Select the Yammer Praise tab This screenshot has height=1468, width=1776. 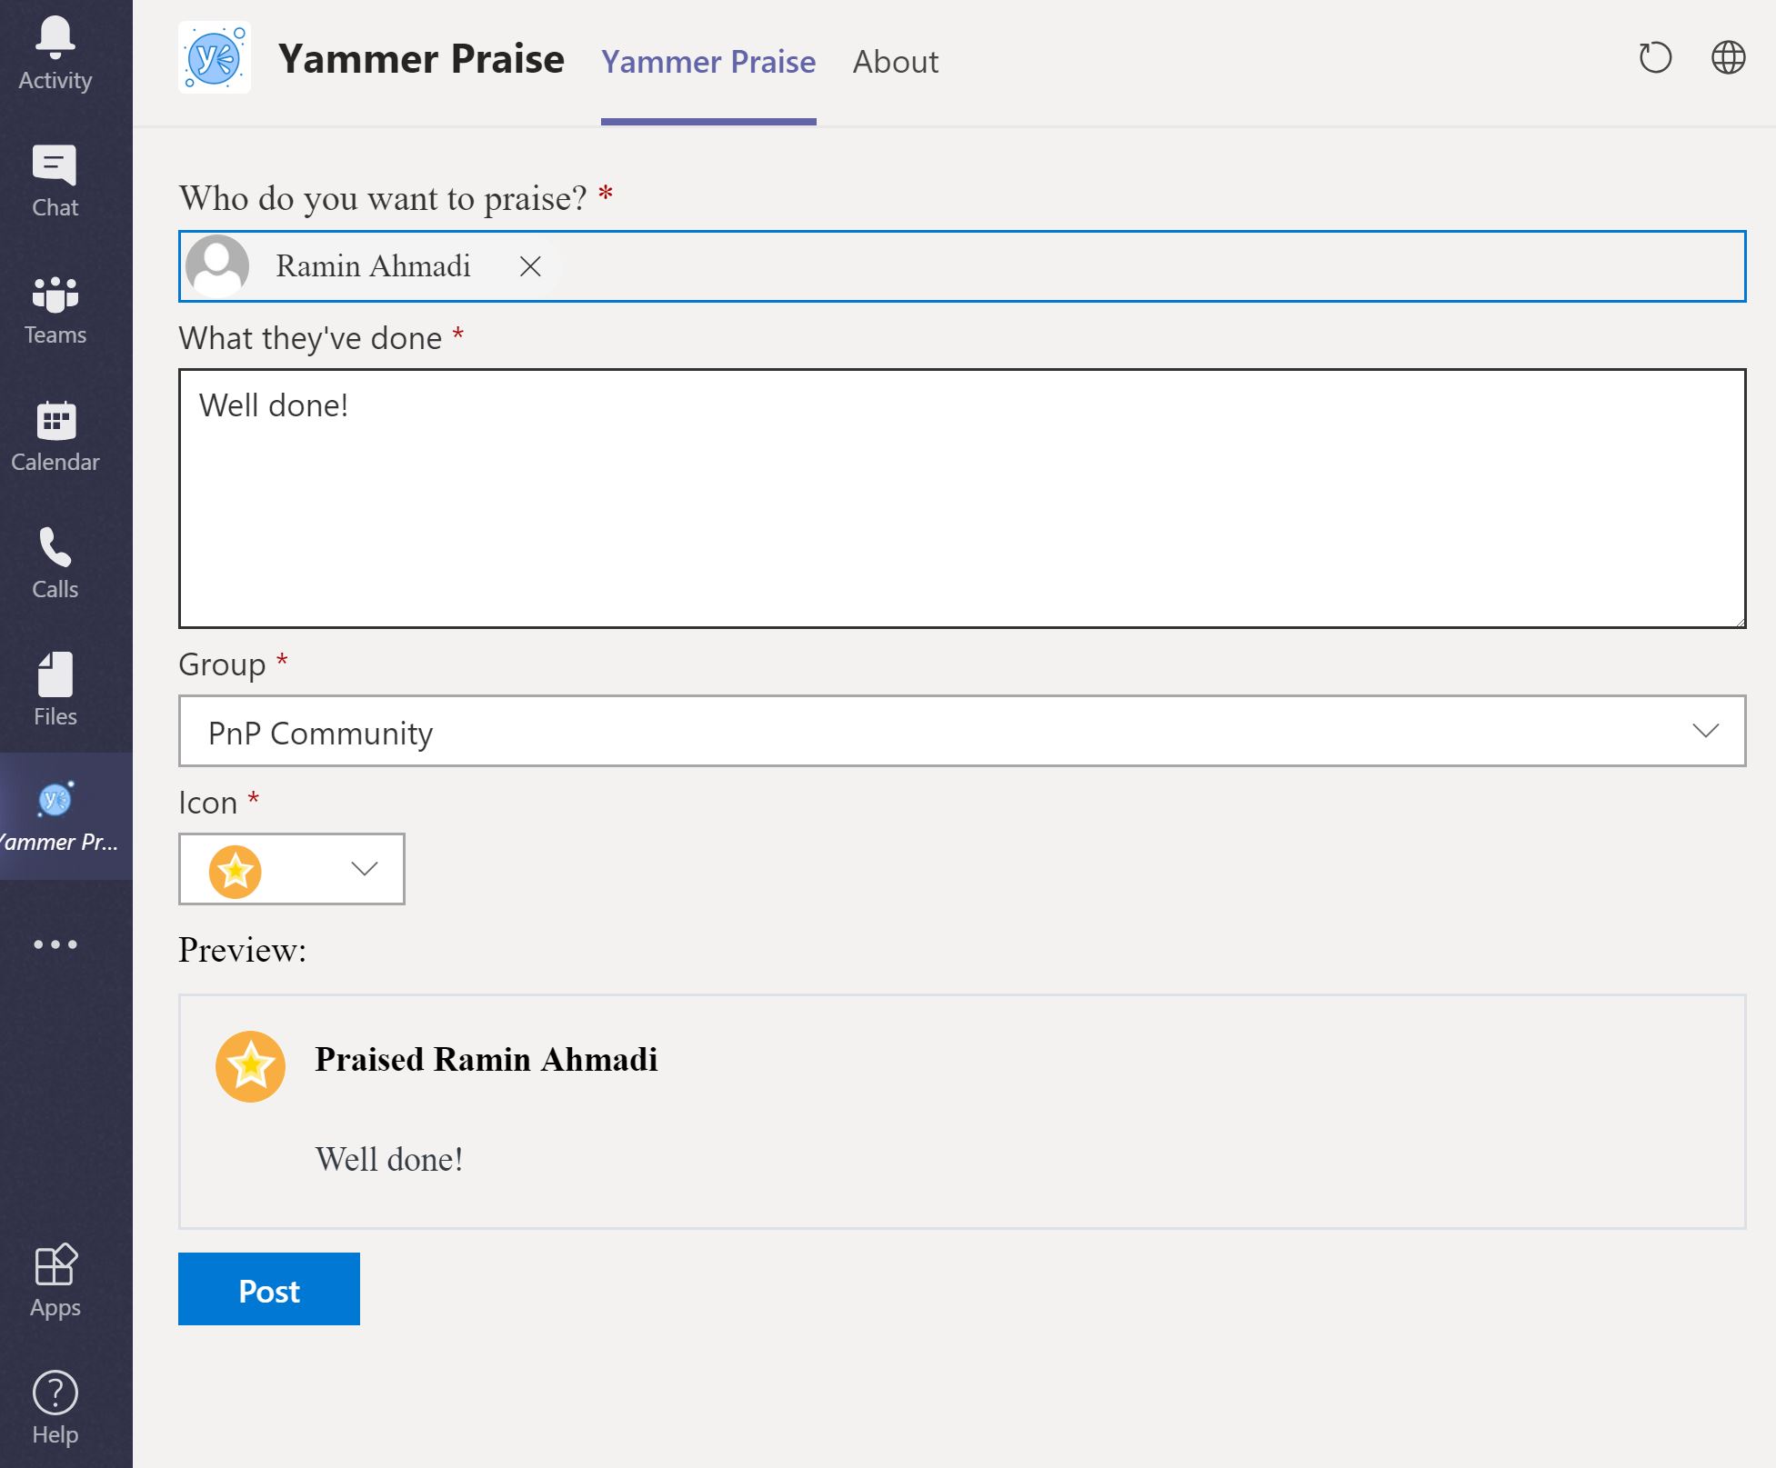click(x=707, y=62)
